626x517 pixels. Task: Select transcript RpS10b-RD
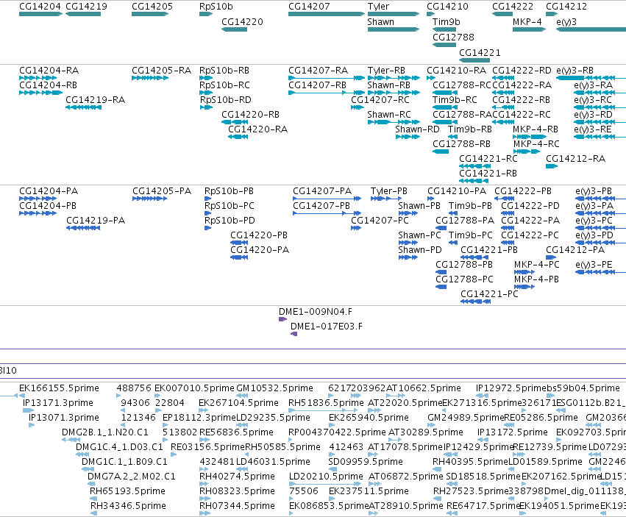(x=226, y=100)
